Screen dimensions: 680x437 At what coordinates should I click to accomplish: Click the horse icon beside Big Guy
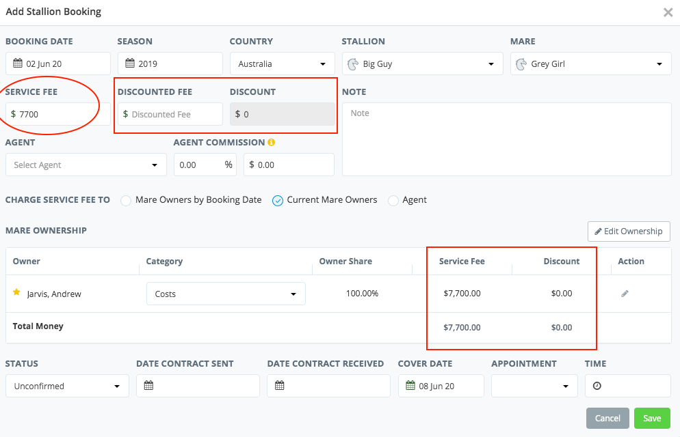[353, 64]
